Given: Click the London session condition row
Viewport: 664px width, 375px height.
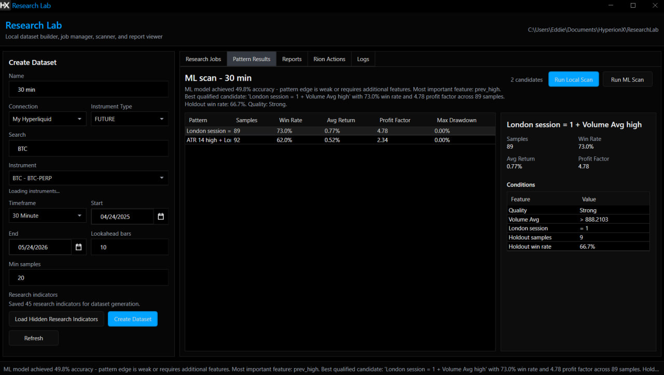Looking at the screenshot, I should point(578,228).
